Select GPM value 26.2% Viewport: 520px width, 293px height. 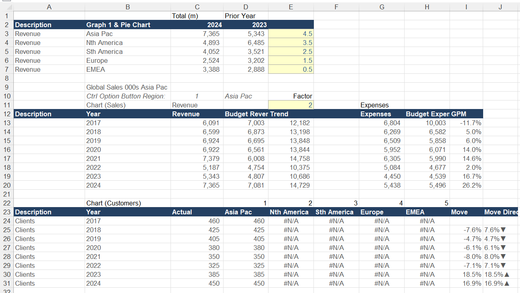[466, 185]
